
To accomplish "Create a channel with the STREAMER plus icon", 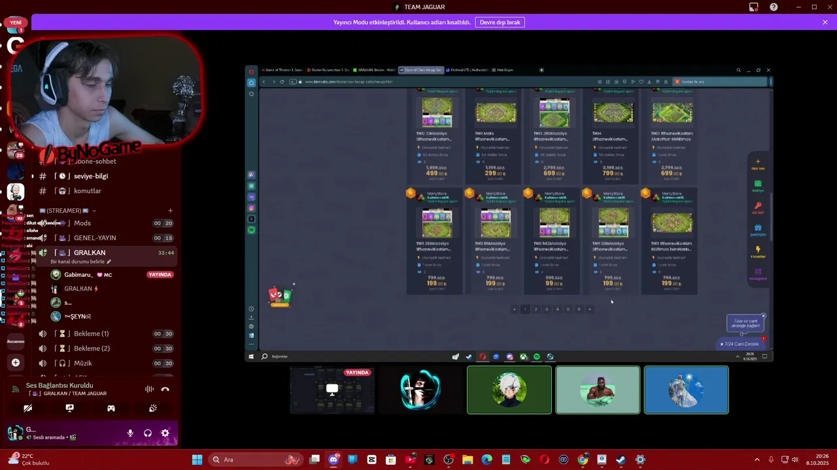I will [170, 211].
